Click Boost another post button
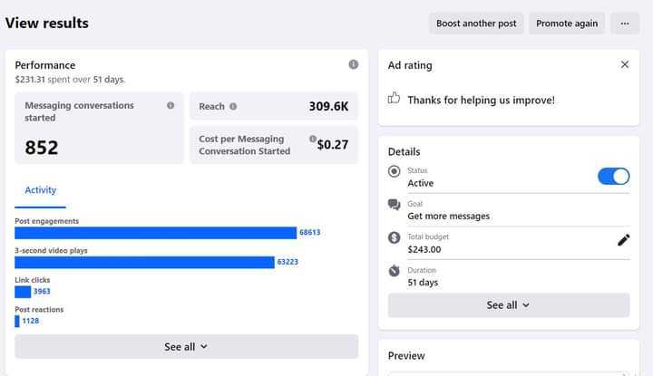This screenshot has width=653, height=376. click(476, 24)
